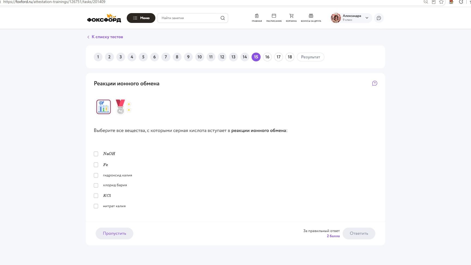This screenshot has width=471, height=265.
Task: Expand the Александра profile dropdown arrow
Action: tap(367, 18)
